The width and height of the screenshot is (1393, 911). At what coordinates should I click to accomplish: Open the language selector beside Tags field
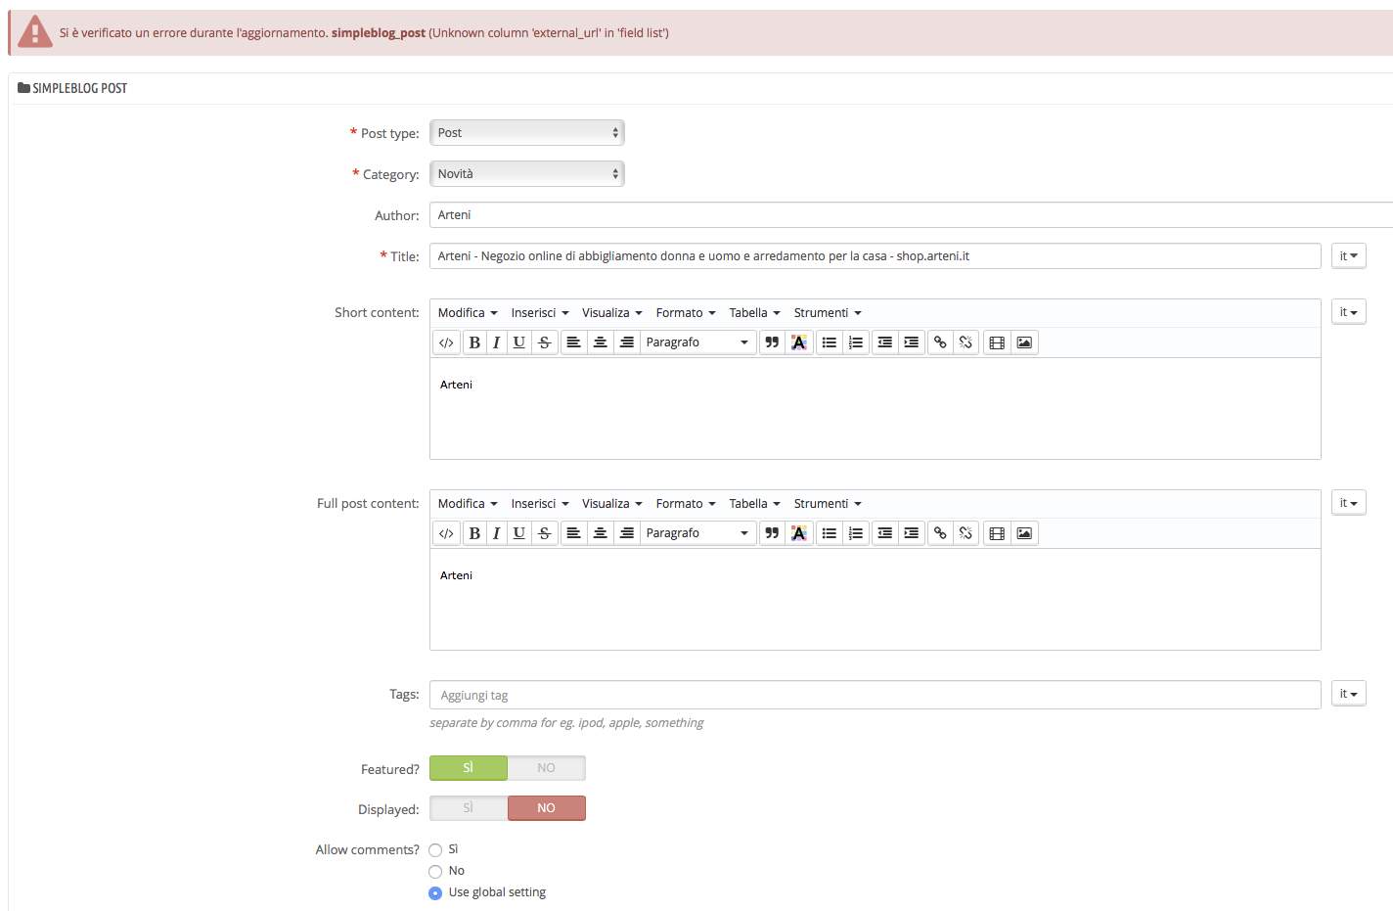pos(1349,694)
